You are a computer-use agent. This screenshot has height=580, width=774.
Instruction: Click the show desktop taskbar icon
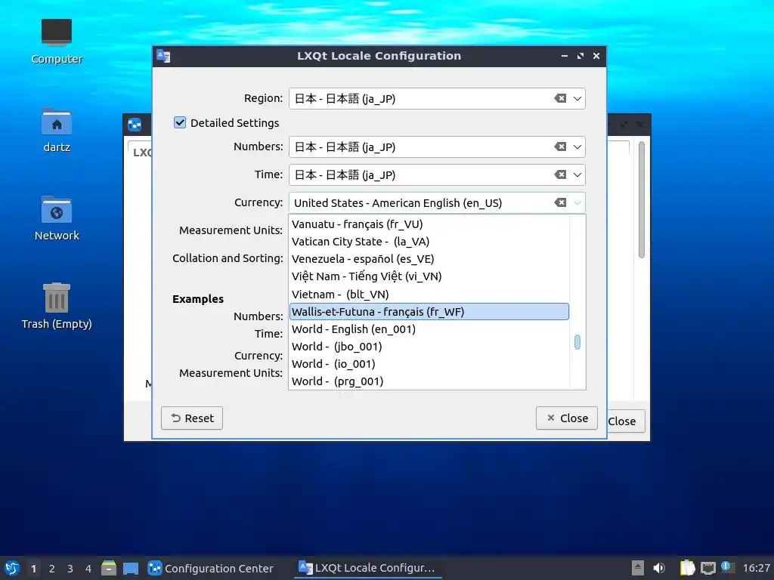[130, 568]
